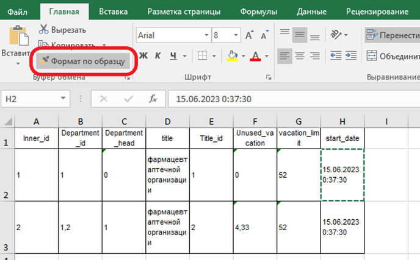The width and height of the screenshot is (420, 260).
Task: Click the Перенести (wrap text) button
Action: coord(392,35)
